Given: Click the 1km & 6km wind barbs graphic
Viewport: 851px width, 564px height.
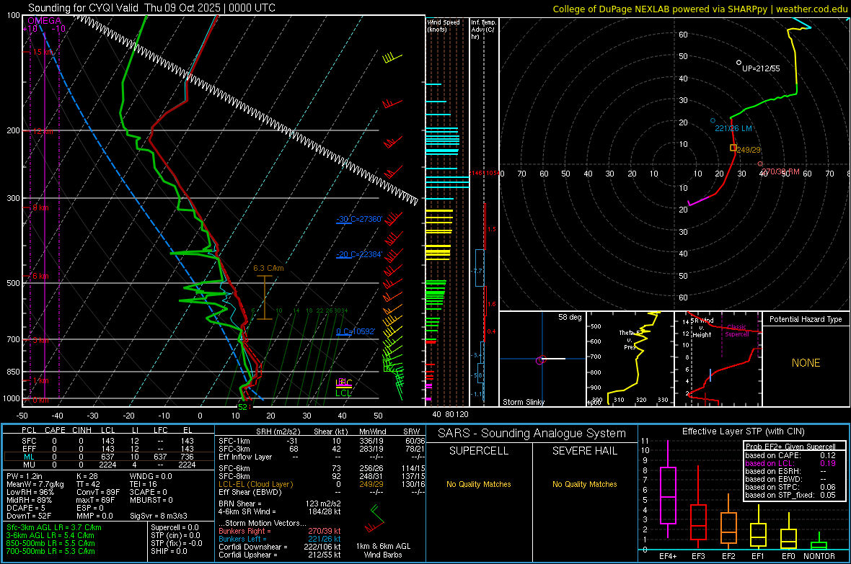Looking at the screenshot, I should [x=374, y=519].
